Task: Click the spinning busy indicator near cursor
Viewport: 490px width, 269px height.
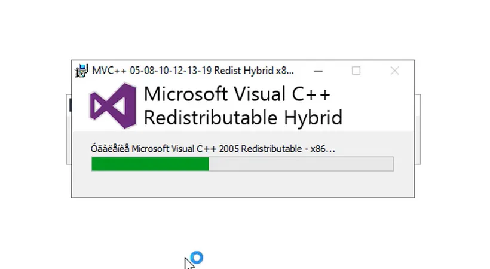Action: 197,258
